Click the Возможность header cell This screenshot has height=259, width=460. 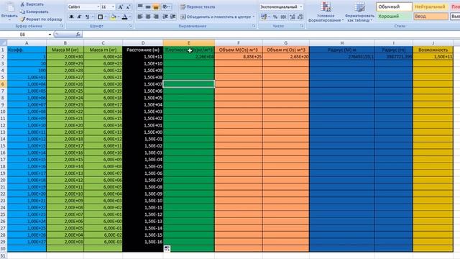tap(433, 50)
